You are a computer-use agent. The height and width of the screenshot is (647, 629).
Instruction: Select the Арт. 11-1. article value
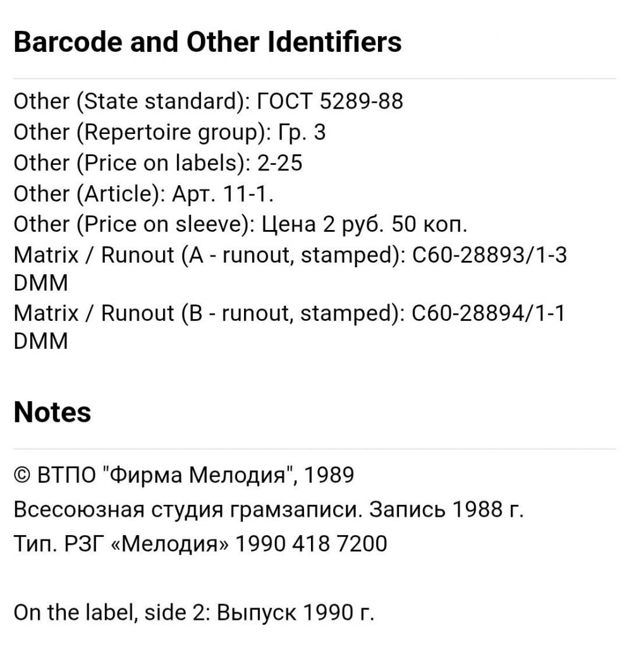click(x=223, y=194)
